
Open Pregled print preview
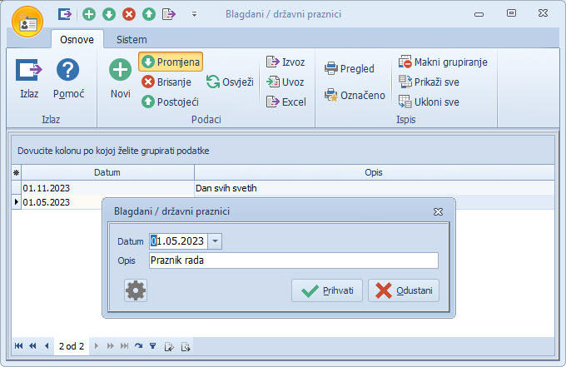click(x=350, y=68)
